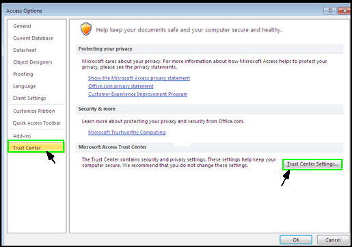Close the Access Options dialog
The image size is (352, 247).
(344, 11)
